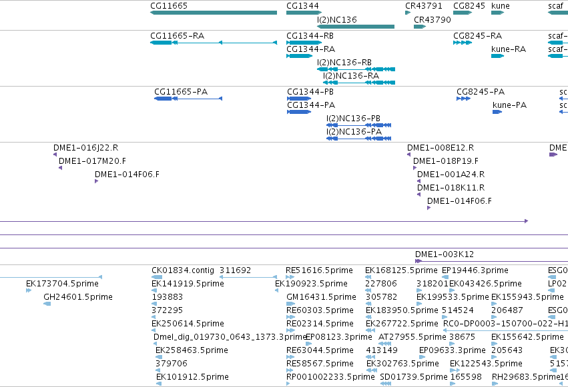Viewport: 568px width, 387px height.
Task: Select EST AT27955.5prime
Action: pyautogui.click(x=384, y=344)
